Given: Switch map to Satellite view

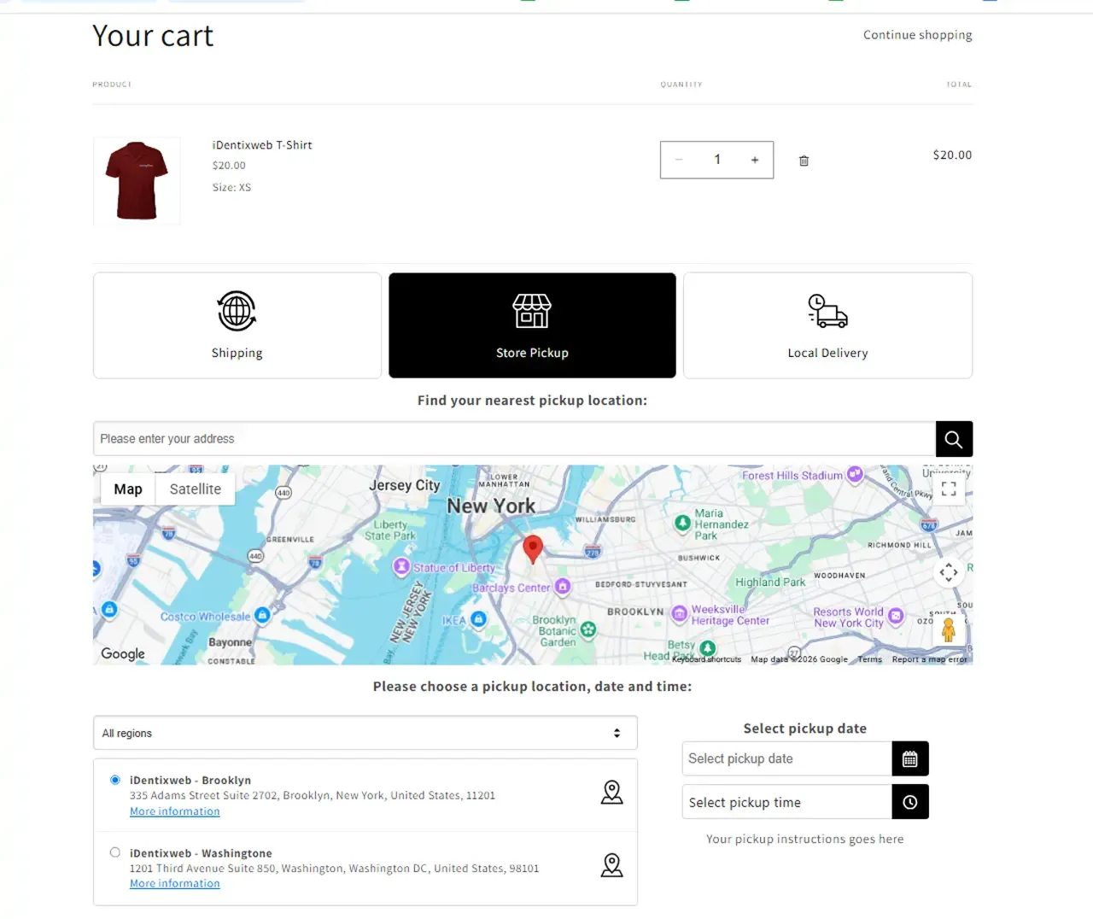Looking at the screenshot, I should pyautogui.click(x=195, y=489).
